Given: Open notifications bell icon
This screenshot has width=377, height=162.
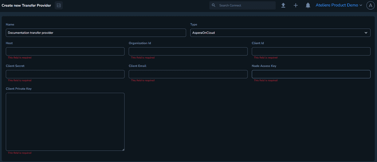Looking at the screenshot, I should tap(308, 5).
